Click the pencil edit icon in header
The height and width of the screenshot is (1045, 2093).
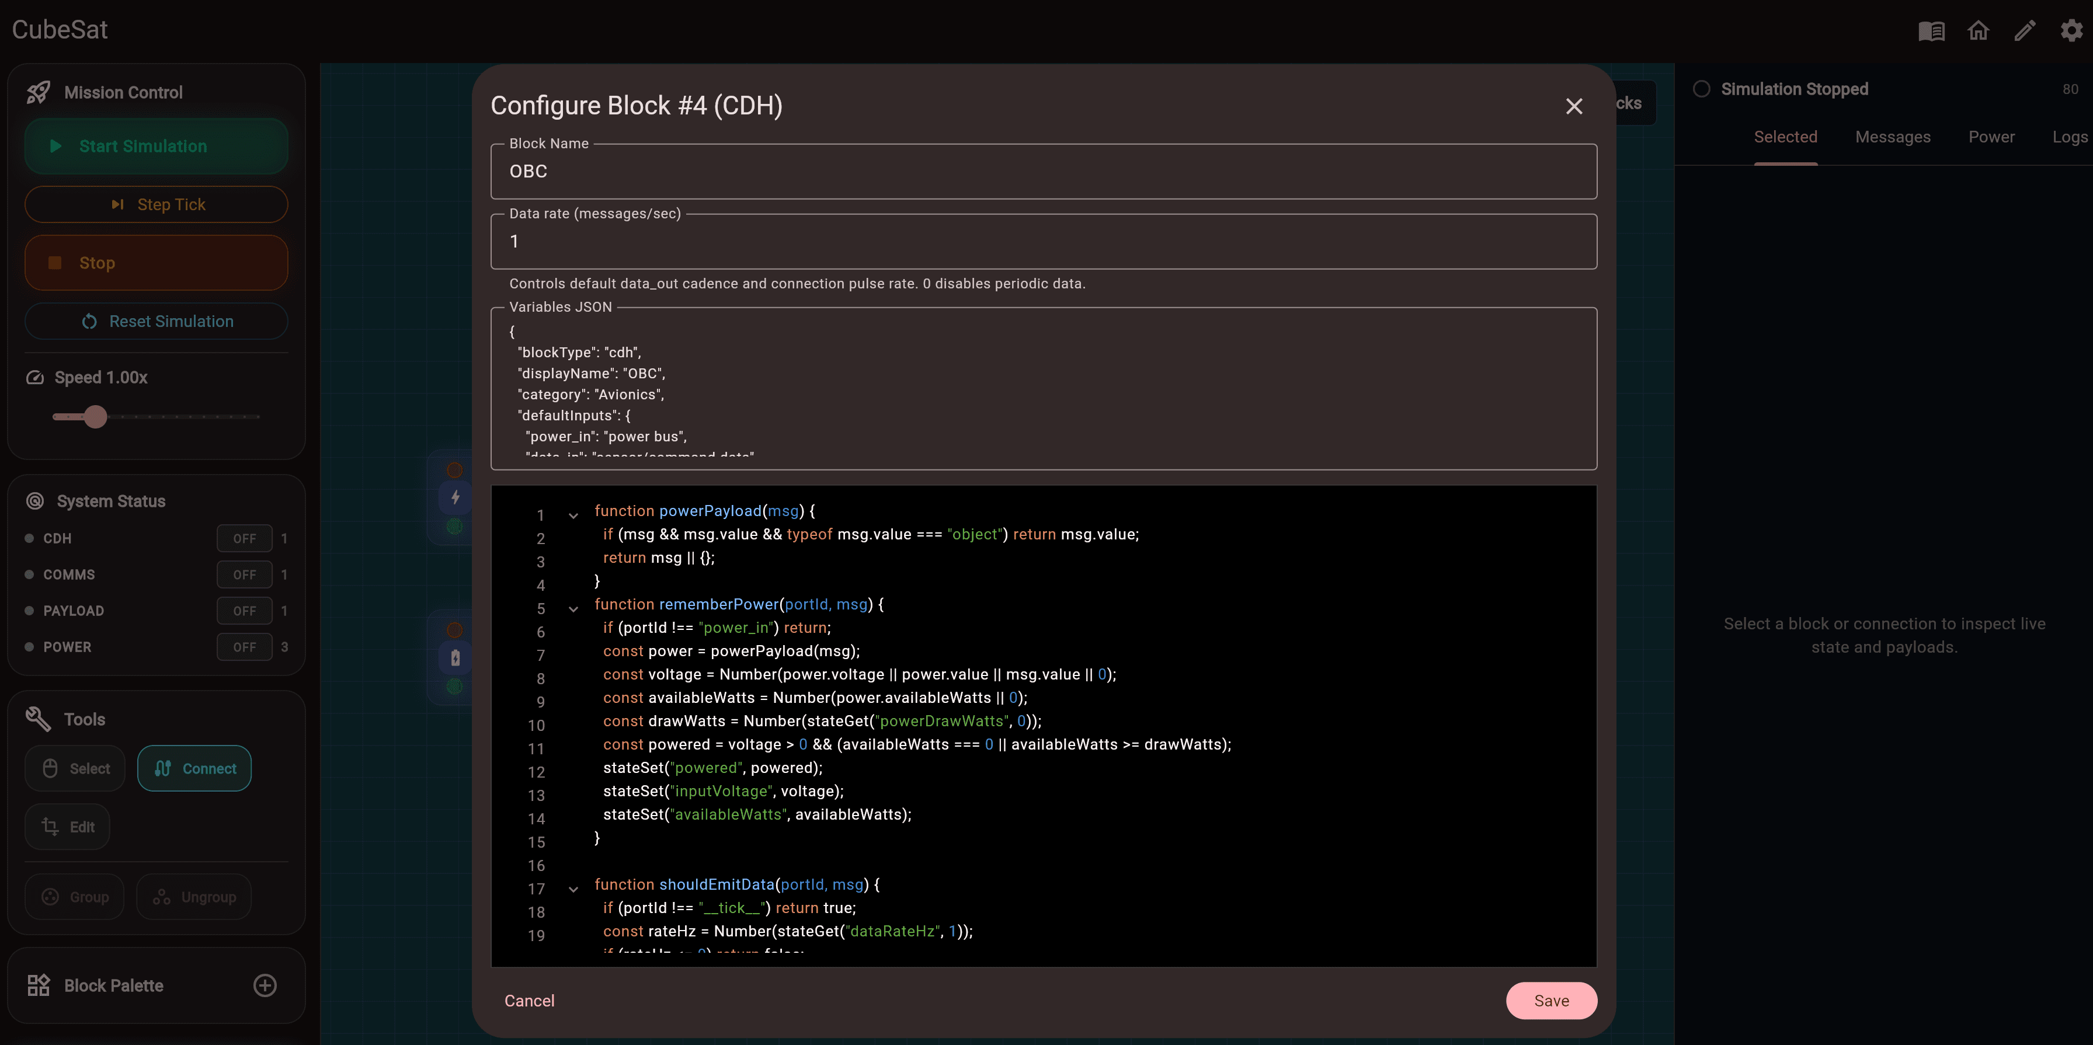point(2025,31)
